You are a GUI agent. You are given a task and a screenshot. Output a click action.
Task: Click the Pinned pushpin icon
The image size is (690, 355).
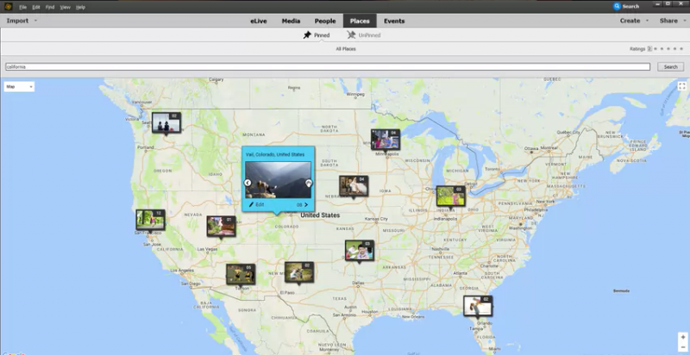tap(307, 35)
